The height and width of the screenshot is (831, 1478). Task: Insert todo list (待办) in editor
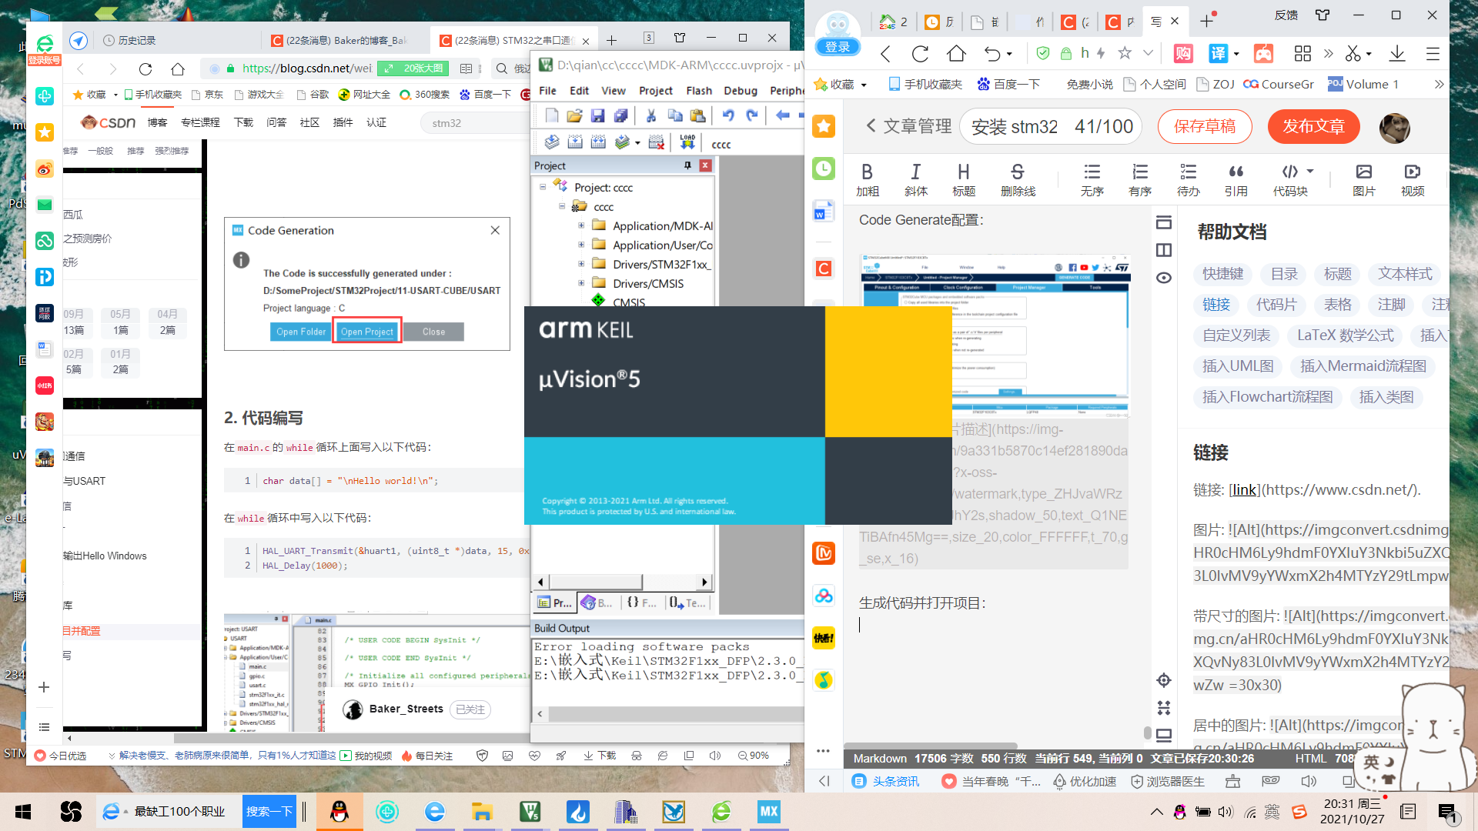pos(1188,180)
